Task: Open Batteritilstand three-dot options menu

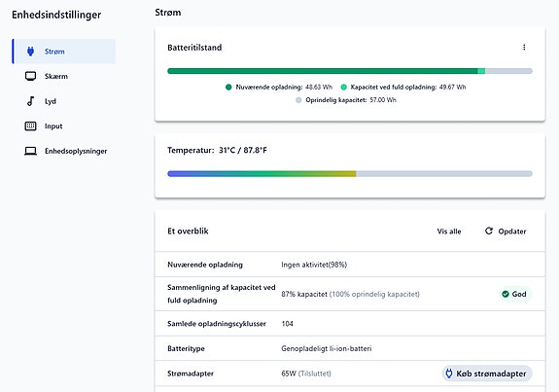Action: [x=524, y=47]
